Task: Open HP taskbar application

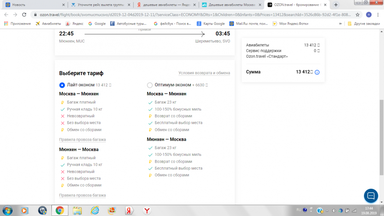Action: coord(42,210)
